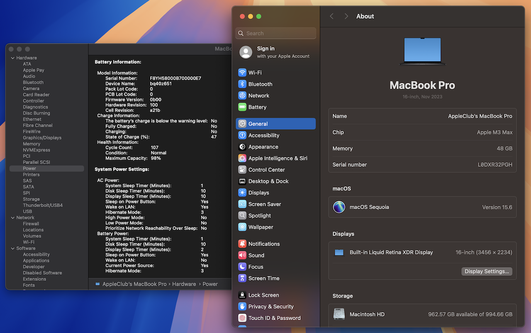Open the Wallpaper icon

(242, 227)
